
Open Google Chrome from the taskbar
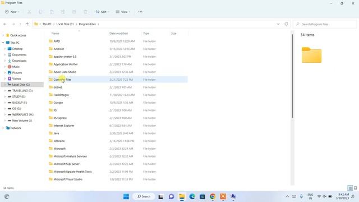(213, 196)
